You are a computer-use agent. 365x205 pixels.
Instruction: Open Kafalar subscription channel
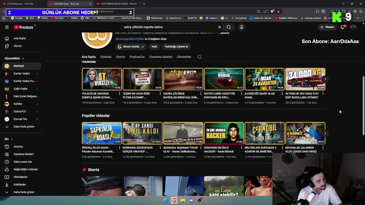[22, 104]
